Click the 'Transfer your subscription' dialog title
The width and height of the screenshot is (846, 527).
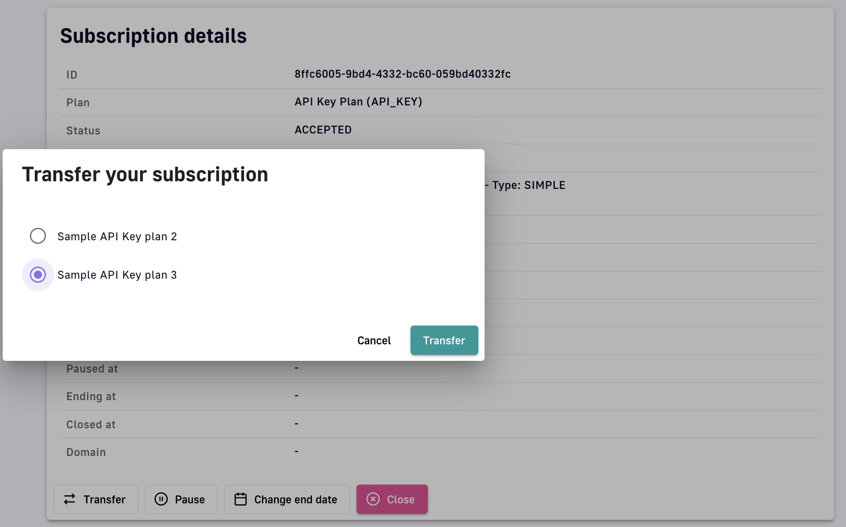tap(145, 174)
